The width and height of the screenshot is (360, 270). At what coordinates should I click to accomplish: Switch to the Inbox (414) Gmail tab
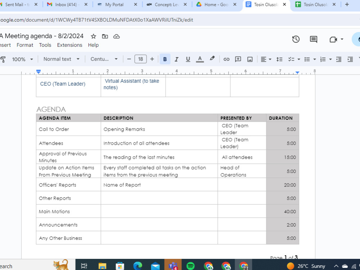[x=67, y=5]
